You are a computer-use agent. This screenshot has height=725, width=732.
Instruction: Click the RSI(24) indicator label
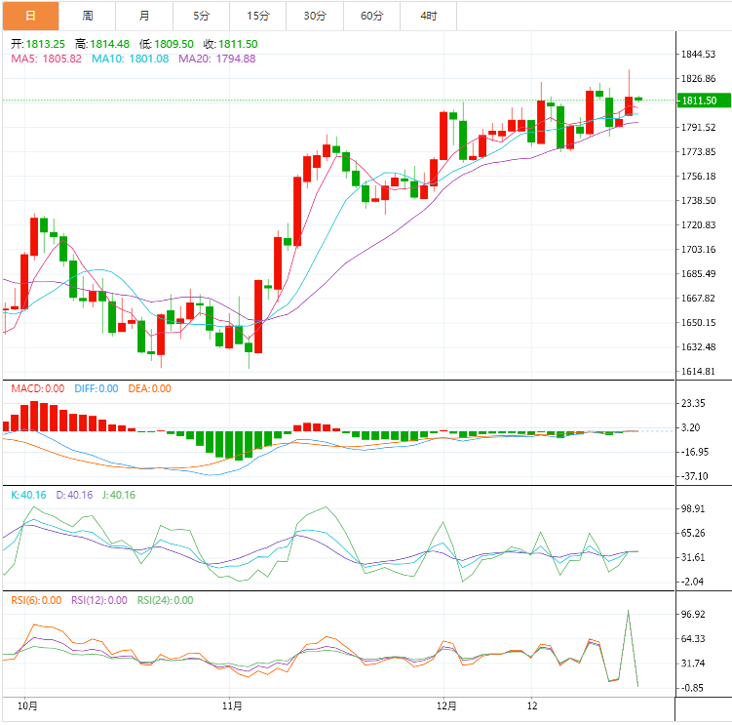coord(164,600)
